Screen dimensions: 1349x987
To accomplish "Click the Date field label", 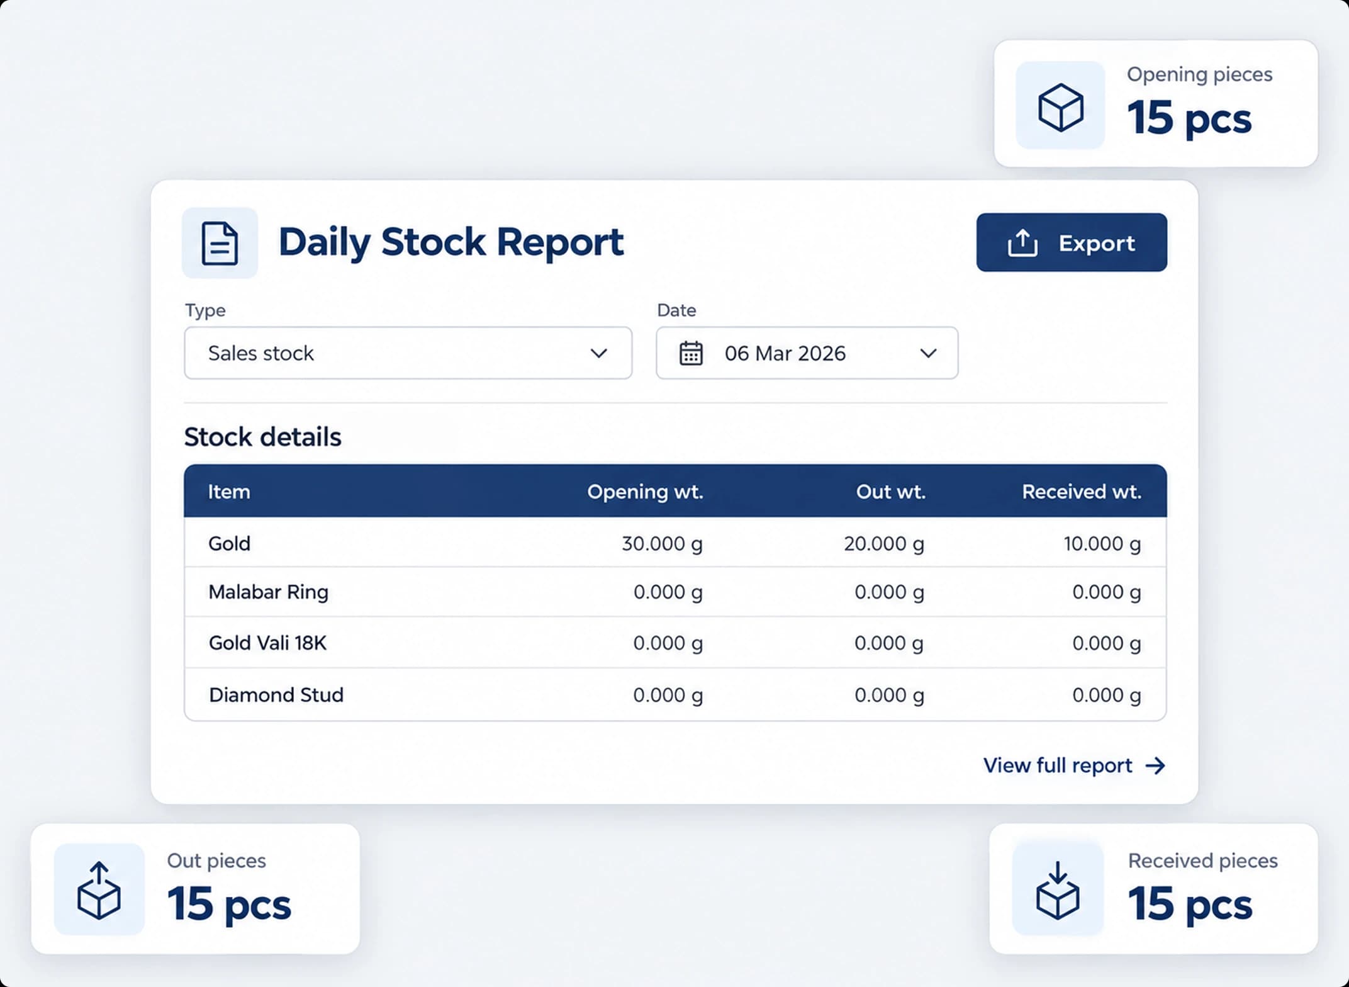I will pos(676,310).
